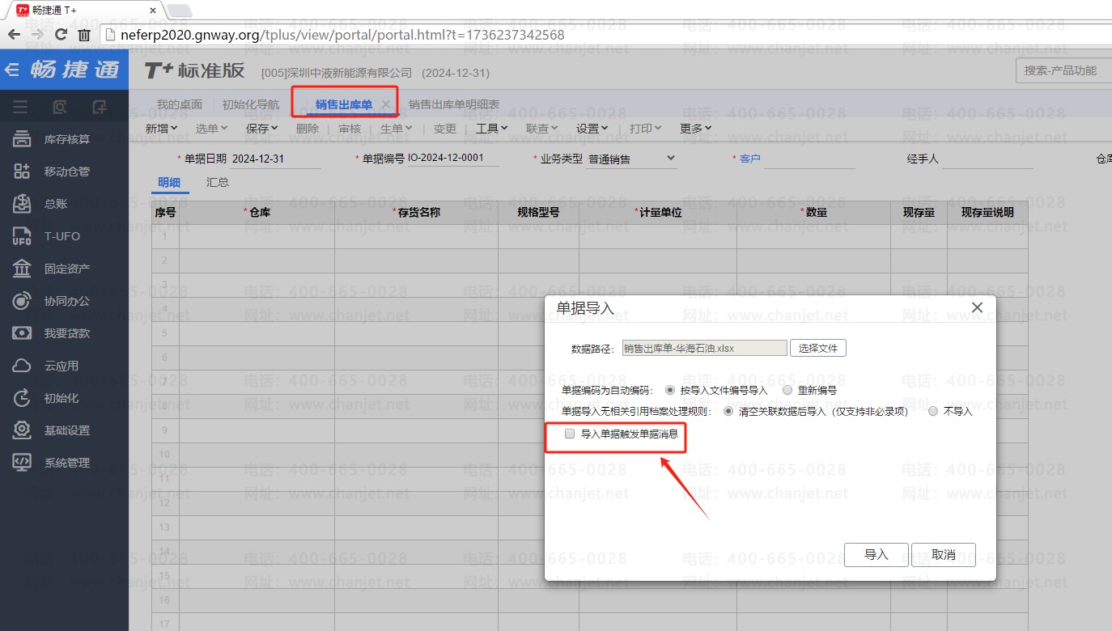Click the 变更 toolbar button

[x=445, y=129]
